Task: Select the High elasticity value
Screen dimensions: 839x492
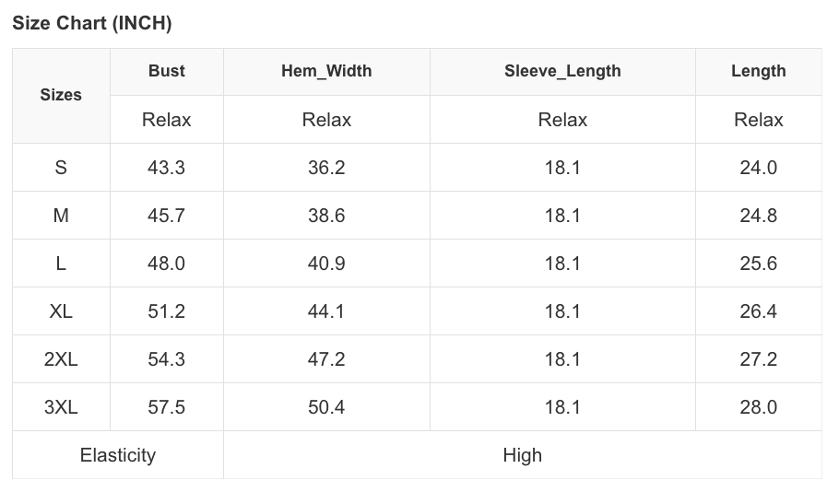Action: click(522, 455)
